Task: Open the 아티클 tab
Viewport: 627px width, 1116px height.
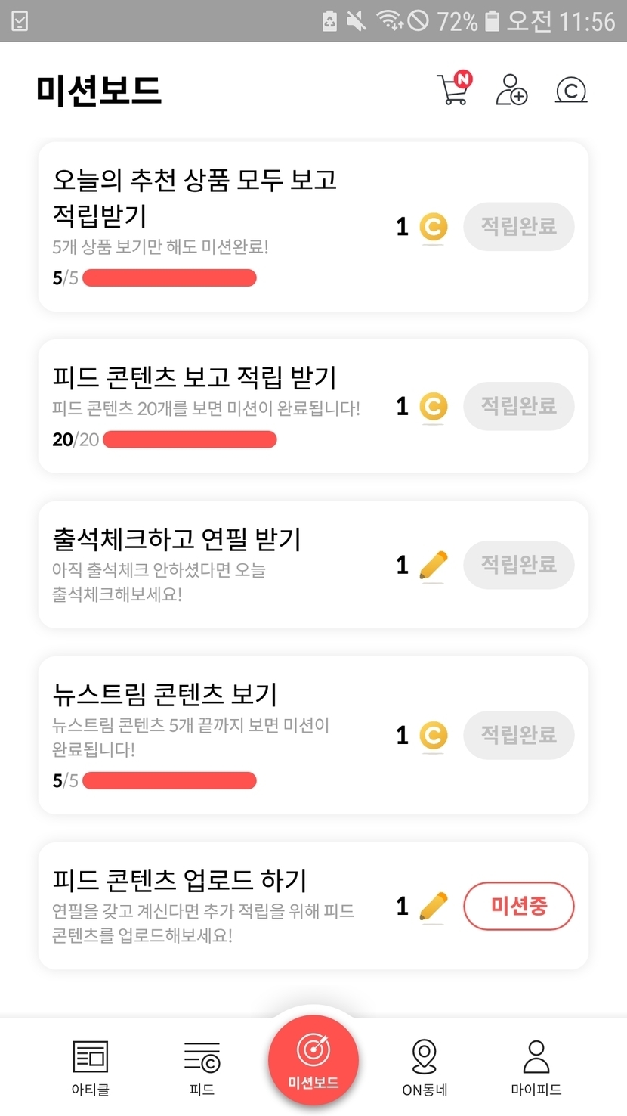Action: 90,1067
